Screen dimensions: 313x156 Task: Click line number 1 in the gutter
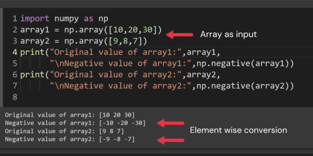point(15,19)
